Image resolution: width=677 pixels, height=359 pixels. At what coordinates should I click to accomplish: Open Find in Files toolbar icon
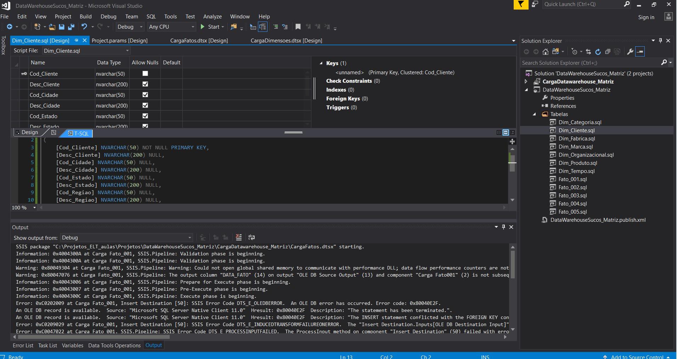[234, 27]
